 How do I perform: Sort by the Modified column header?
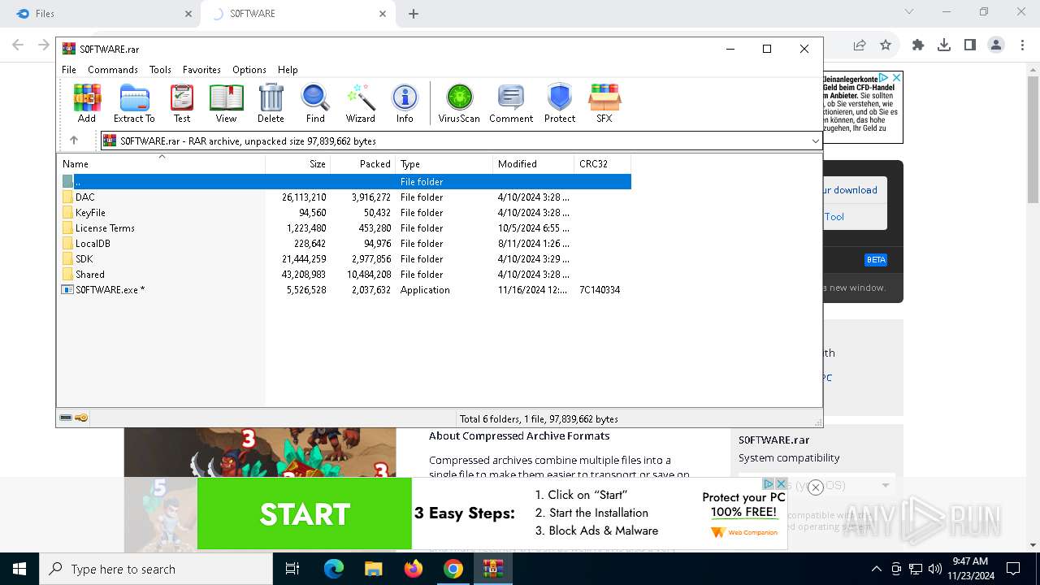[534, 164]
